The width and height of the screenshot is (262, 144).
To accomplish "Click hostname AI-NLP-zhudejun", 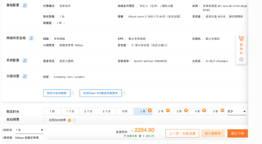I will [x=217, y=61].
